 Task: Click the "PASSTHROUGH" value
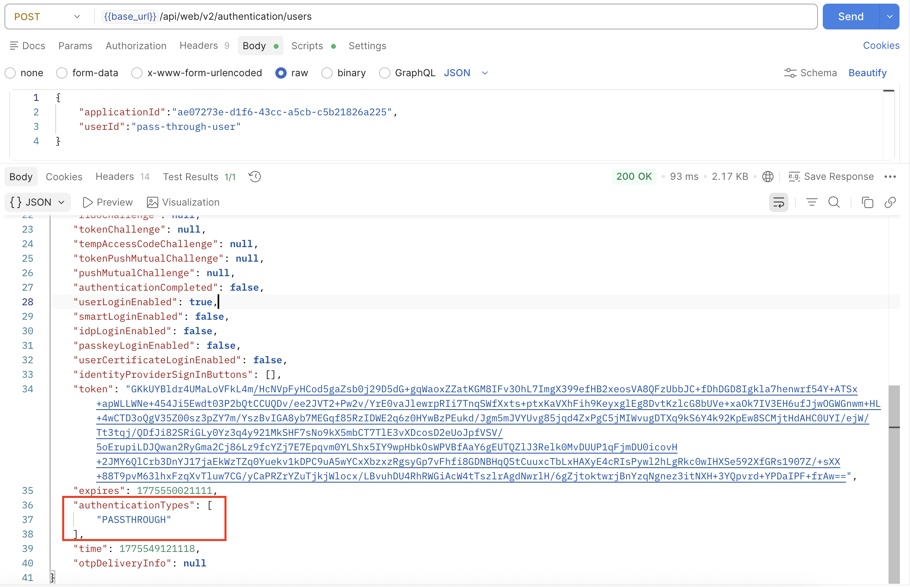coord(134,520)
